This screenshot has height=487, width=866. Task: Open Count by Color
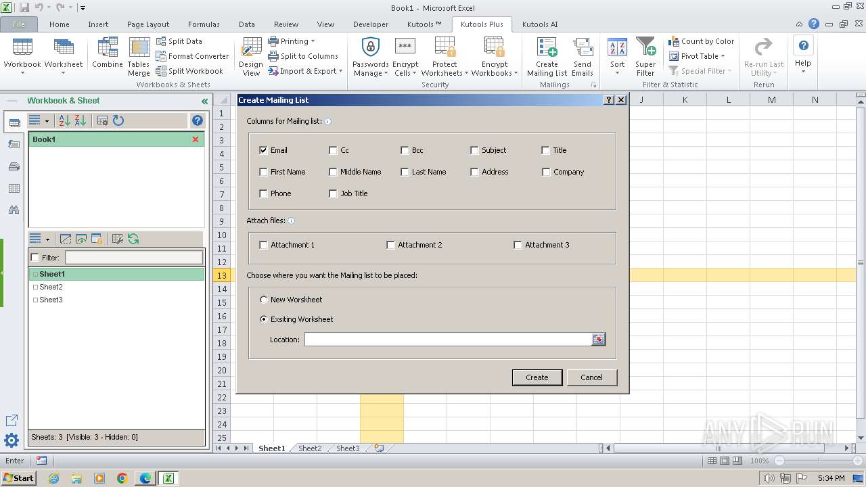(702, 41)
